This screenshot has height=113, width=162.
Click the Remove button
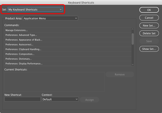tap(120, 74)
